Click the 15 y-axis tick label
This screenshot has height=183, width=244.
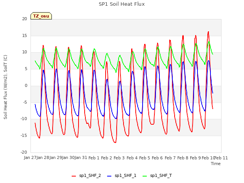coord(24,36)
